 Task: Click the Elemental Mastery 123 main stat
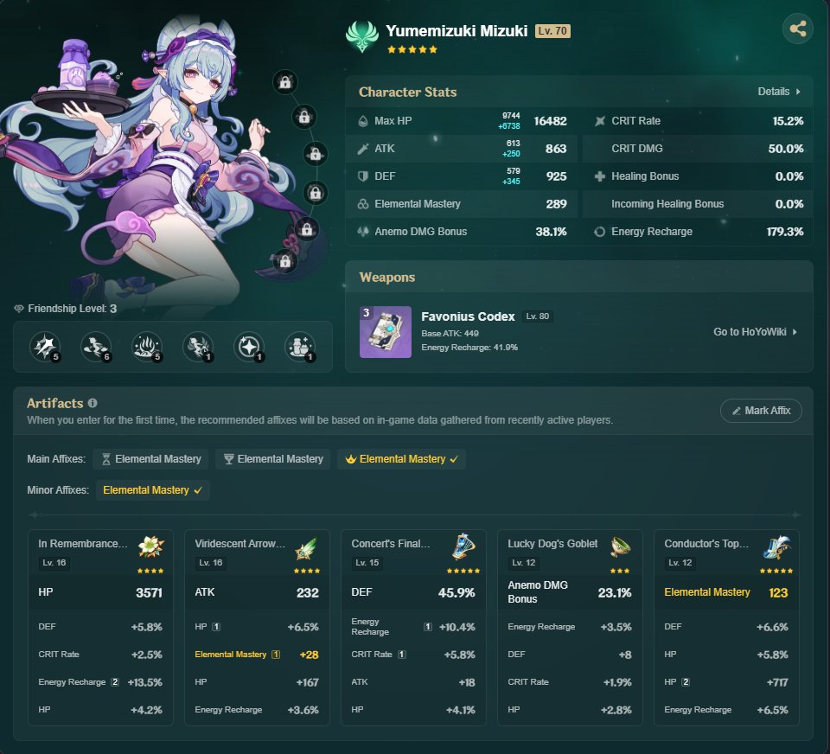(726, 592)
